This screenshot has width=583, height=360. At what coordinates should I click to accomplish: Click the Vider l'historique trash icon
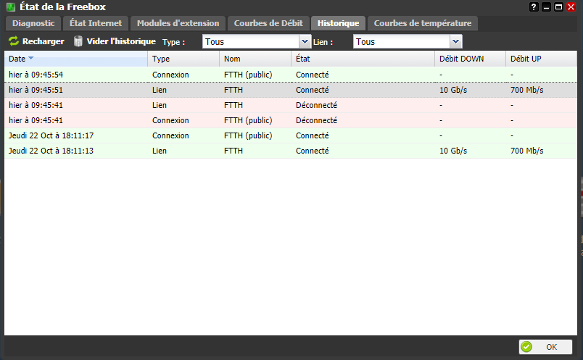[78, 41]
